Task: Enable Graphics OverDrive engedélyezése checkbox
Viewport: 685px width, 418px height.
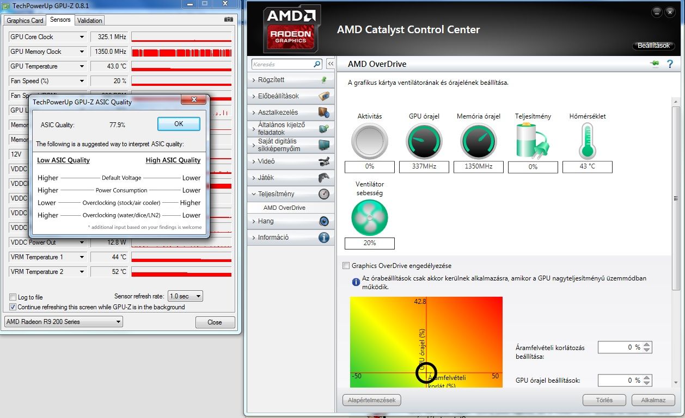Action: (x=346, y=266)
